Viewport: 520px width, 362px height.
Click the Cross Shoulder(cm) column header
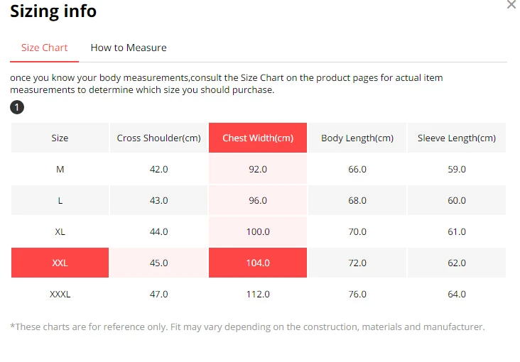point(158,138)
